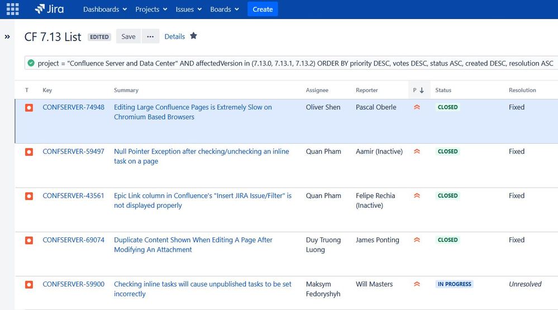Open issue key CONFSERVER-43561
The width and height of the screenshot is (558, 310).
coord(73,195)
